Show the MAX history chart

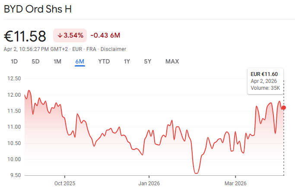[x=172, y=61]
